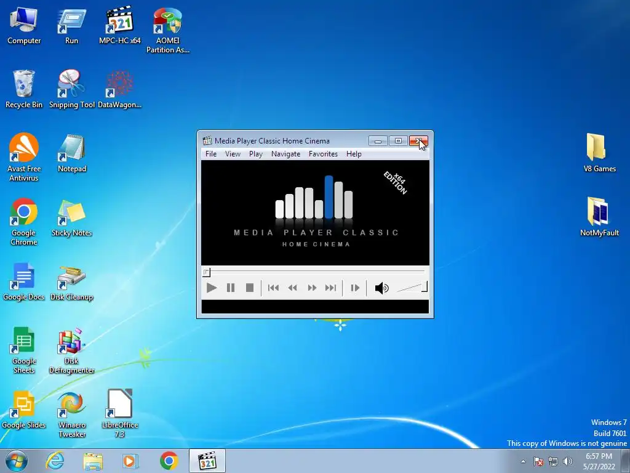Open the Play menu
This screenshot has width=630, height=473.
coord(255,154)
